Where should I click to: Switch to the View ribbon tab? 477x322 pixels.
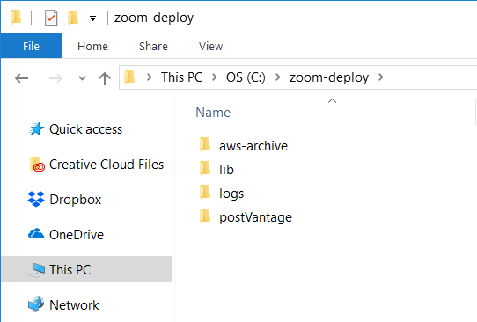click(x=210, y=47)
